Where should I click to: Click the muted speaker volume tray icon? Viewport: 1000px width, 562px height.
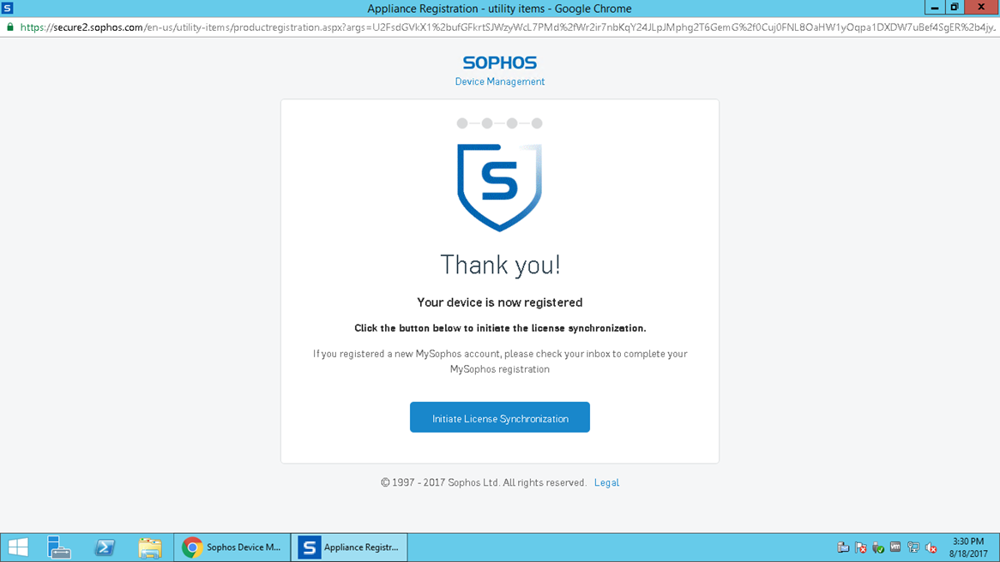(931, 547)
